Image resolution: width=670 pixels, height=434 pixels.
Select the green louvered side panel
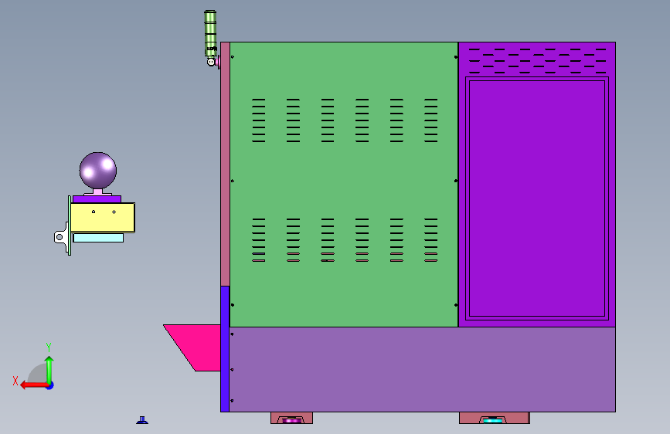tap(344, 184)
